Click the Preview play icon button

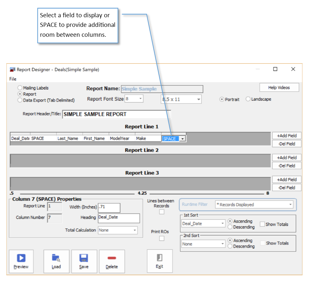(21, 261)
